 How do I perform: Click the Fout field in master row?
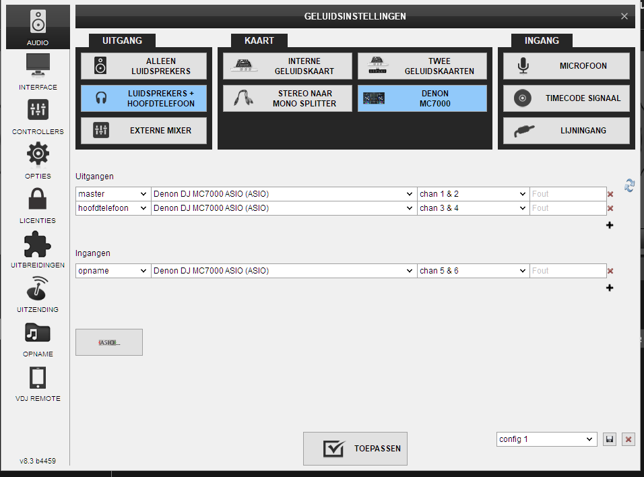[568, 194]
